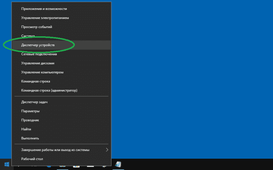Viewport: 273px width, 170px height.
Task: Click the Windows Start button
Action: point(7,164)
